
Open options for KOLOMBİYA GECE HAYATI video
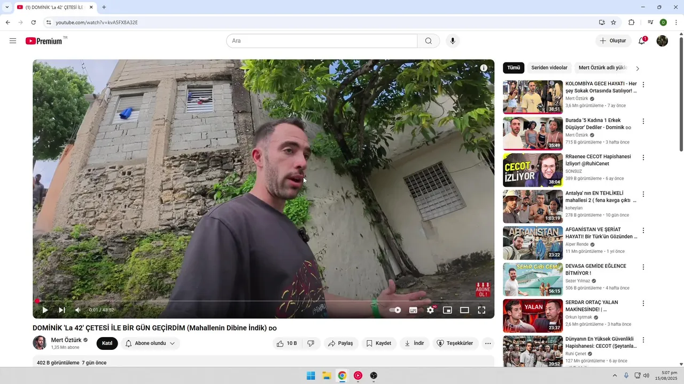643,85
